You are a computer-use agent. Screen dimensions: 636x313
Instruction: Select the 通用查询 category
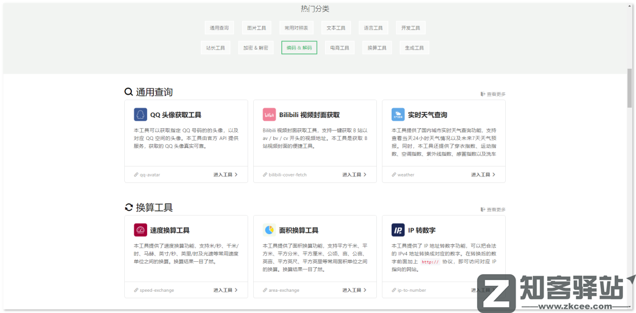219,28
